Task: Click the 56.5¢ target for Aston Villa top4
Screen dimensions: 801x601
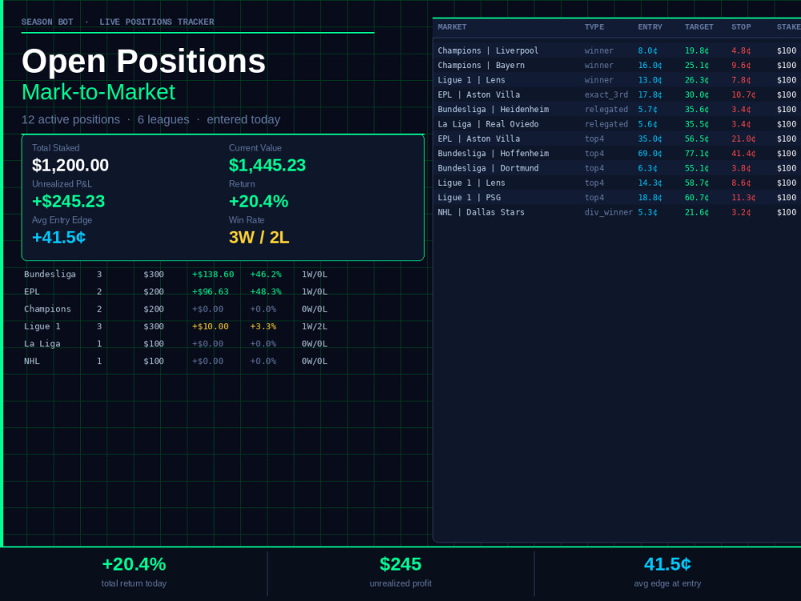Action: click(x=697, y=139)
